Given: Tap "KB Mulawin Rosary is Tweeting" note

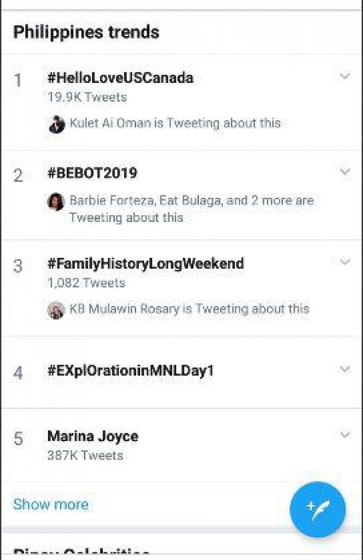Looking at the screenshot, I should (189, 309).
